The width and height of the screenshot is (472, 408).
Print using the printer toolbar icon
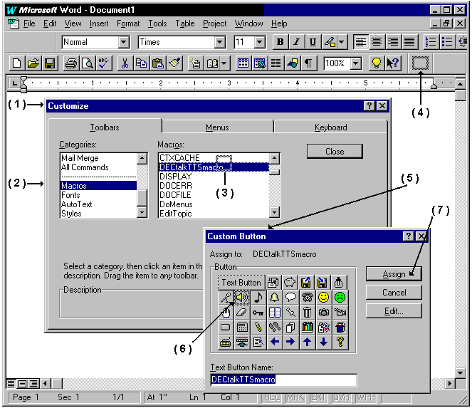(71, 63)
